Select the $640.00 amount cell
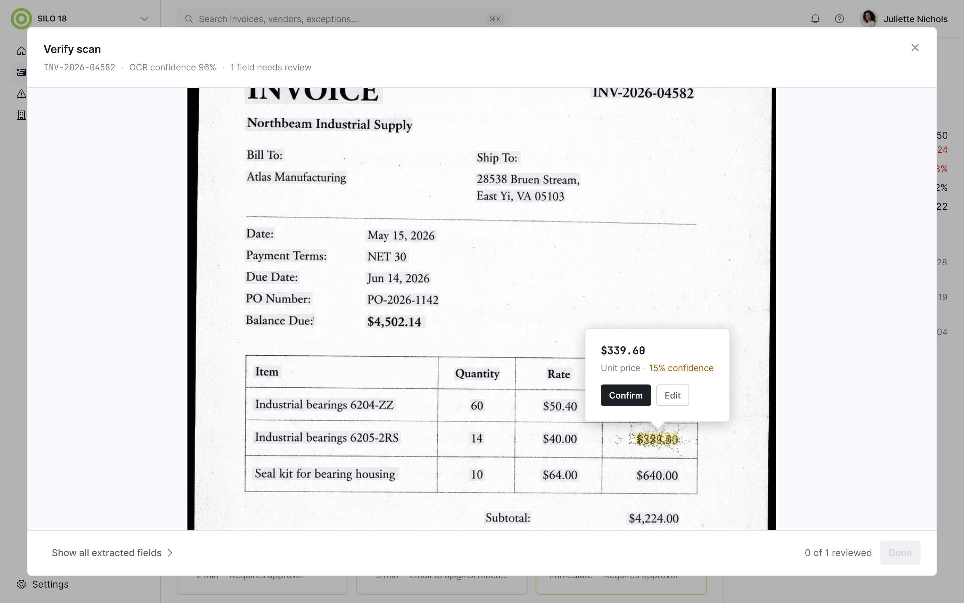 (657, 476)
